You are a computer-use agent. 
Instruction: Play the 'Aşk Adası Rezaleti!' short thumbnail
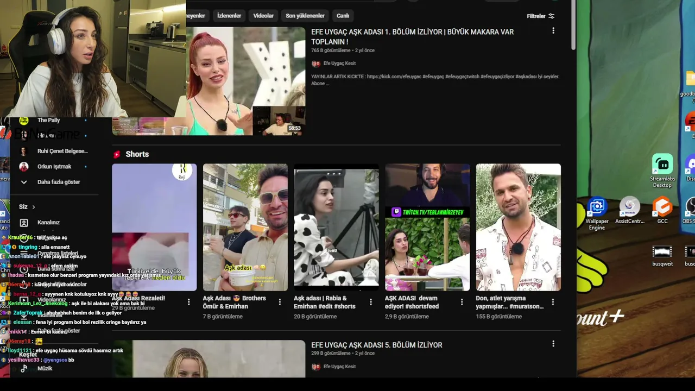click(154, 228)
